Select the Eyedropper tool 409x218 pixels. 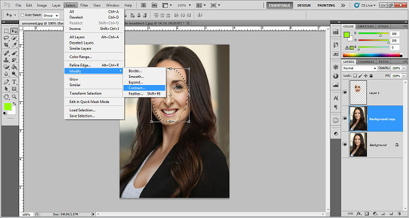[x=14, y=45]
